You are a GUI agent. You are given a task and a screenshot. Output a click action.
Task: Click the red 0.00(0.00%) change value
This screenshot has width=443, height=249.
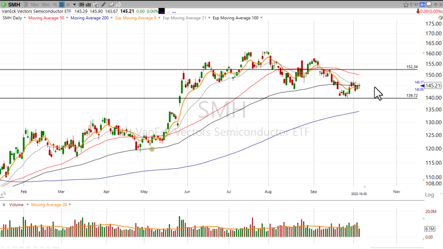point(431,11)
